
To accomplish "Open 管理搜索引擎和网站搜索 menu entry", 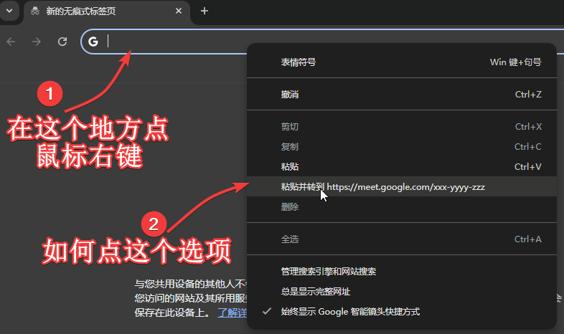I will (402, 272).
